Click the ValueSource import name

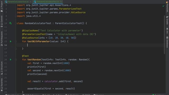point(78,12)
